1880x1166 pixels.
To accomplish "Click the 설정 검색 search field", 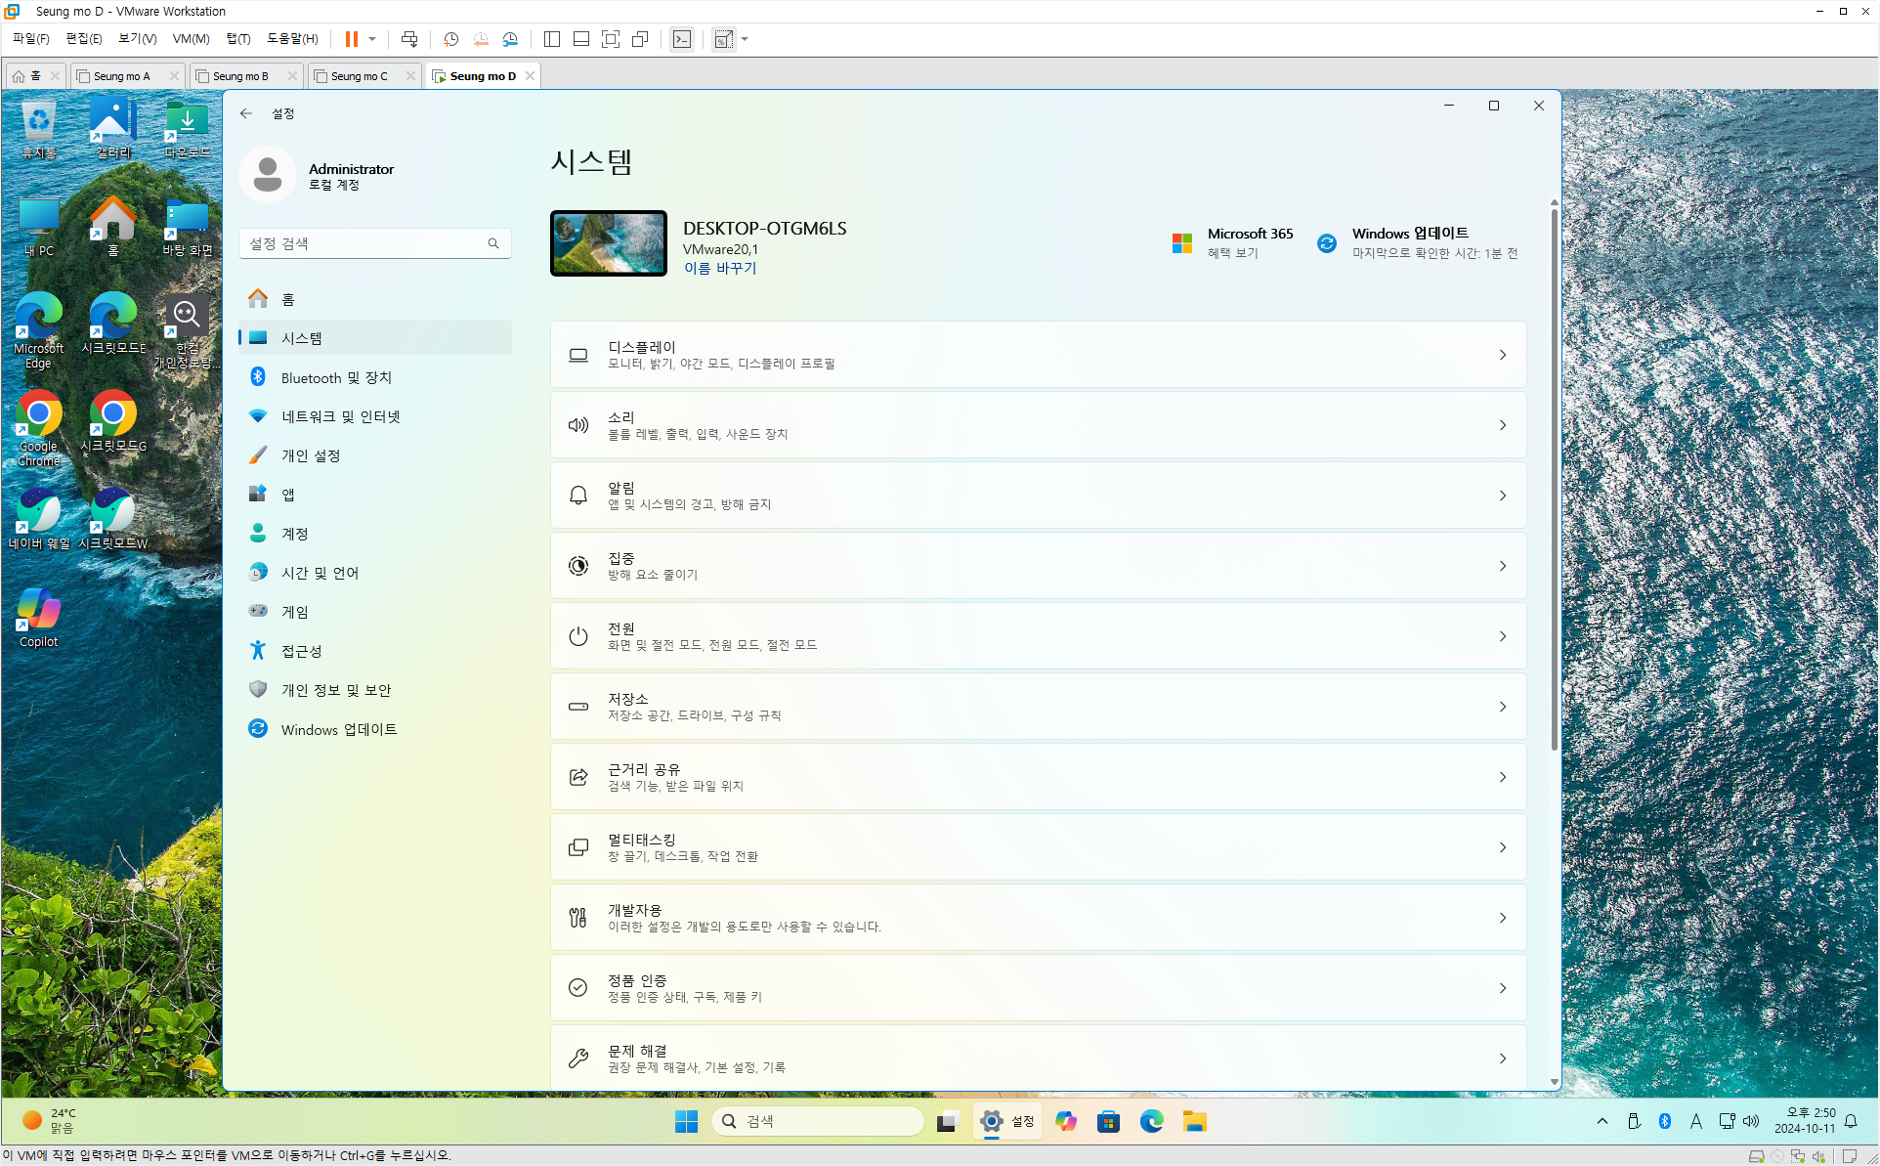I will [375, 243].
